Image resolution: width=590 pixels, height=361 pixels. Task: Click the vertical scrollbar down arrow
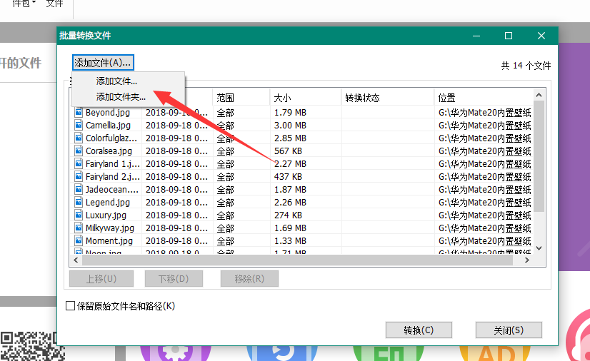coord(539,248)
